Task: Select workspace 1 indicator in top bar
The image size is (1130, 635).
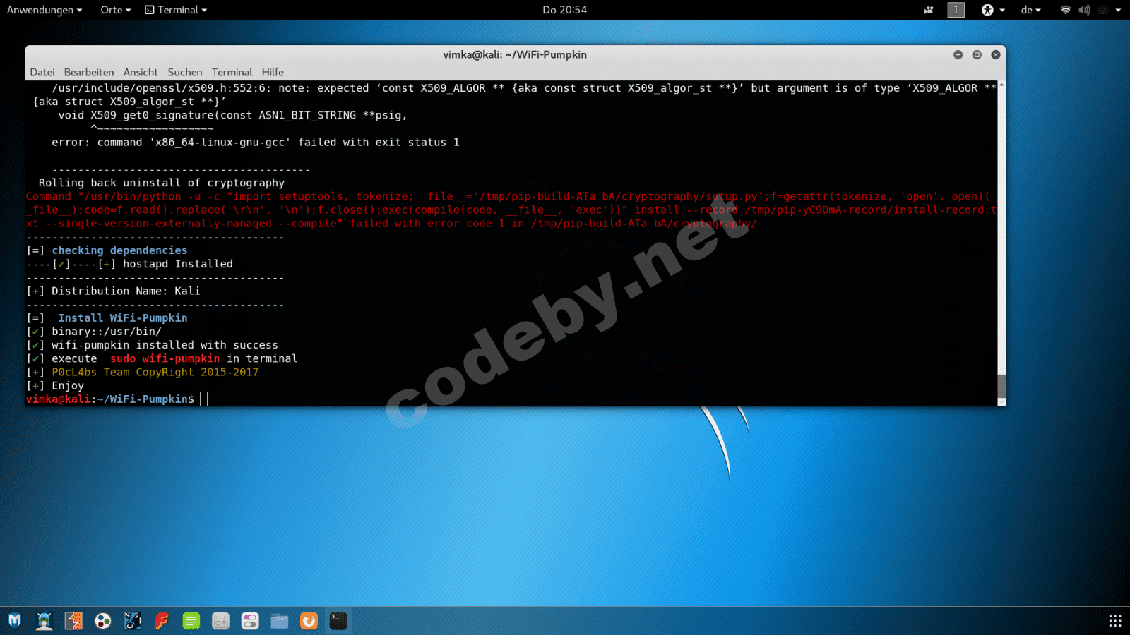Action: point(956,10)
